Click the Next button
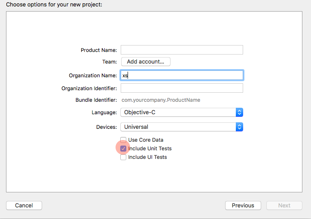The height and width of the screenshot is (219, 311). click(x=284, y=206)
